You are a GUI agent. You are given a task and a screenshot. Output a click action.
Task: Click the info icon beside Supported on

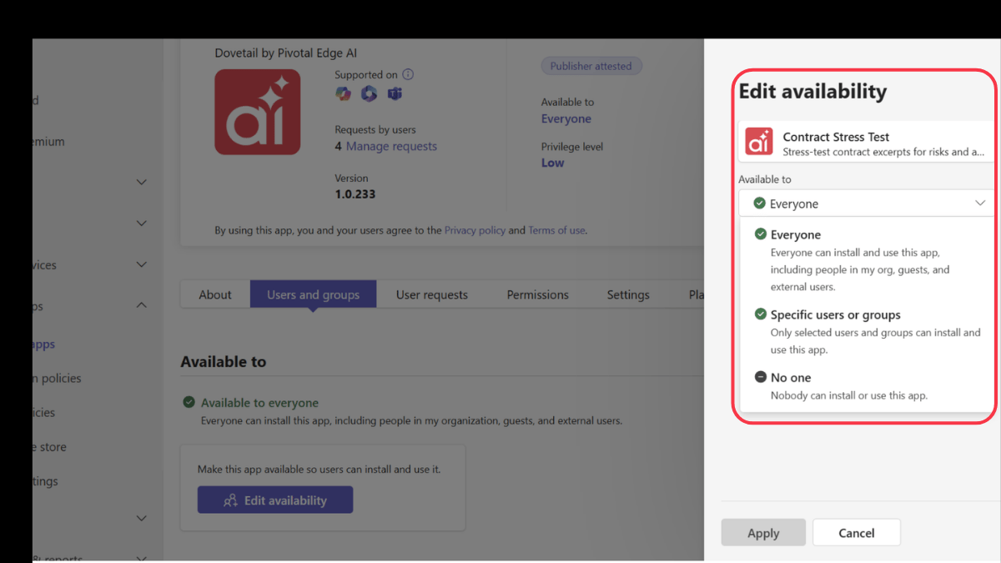point(408,74)
